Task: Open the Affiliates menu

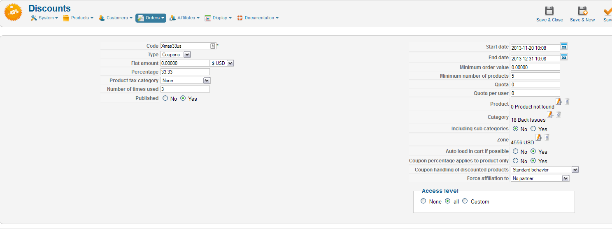Action: point(184,18)
